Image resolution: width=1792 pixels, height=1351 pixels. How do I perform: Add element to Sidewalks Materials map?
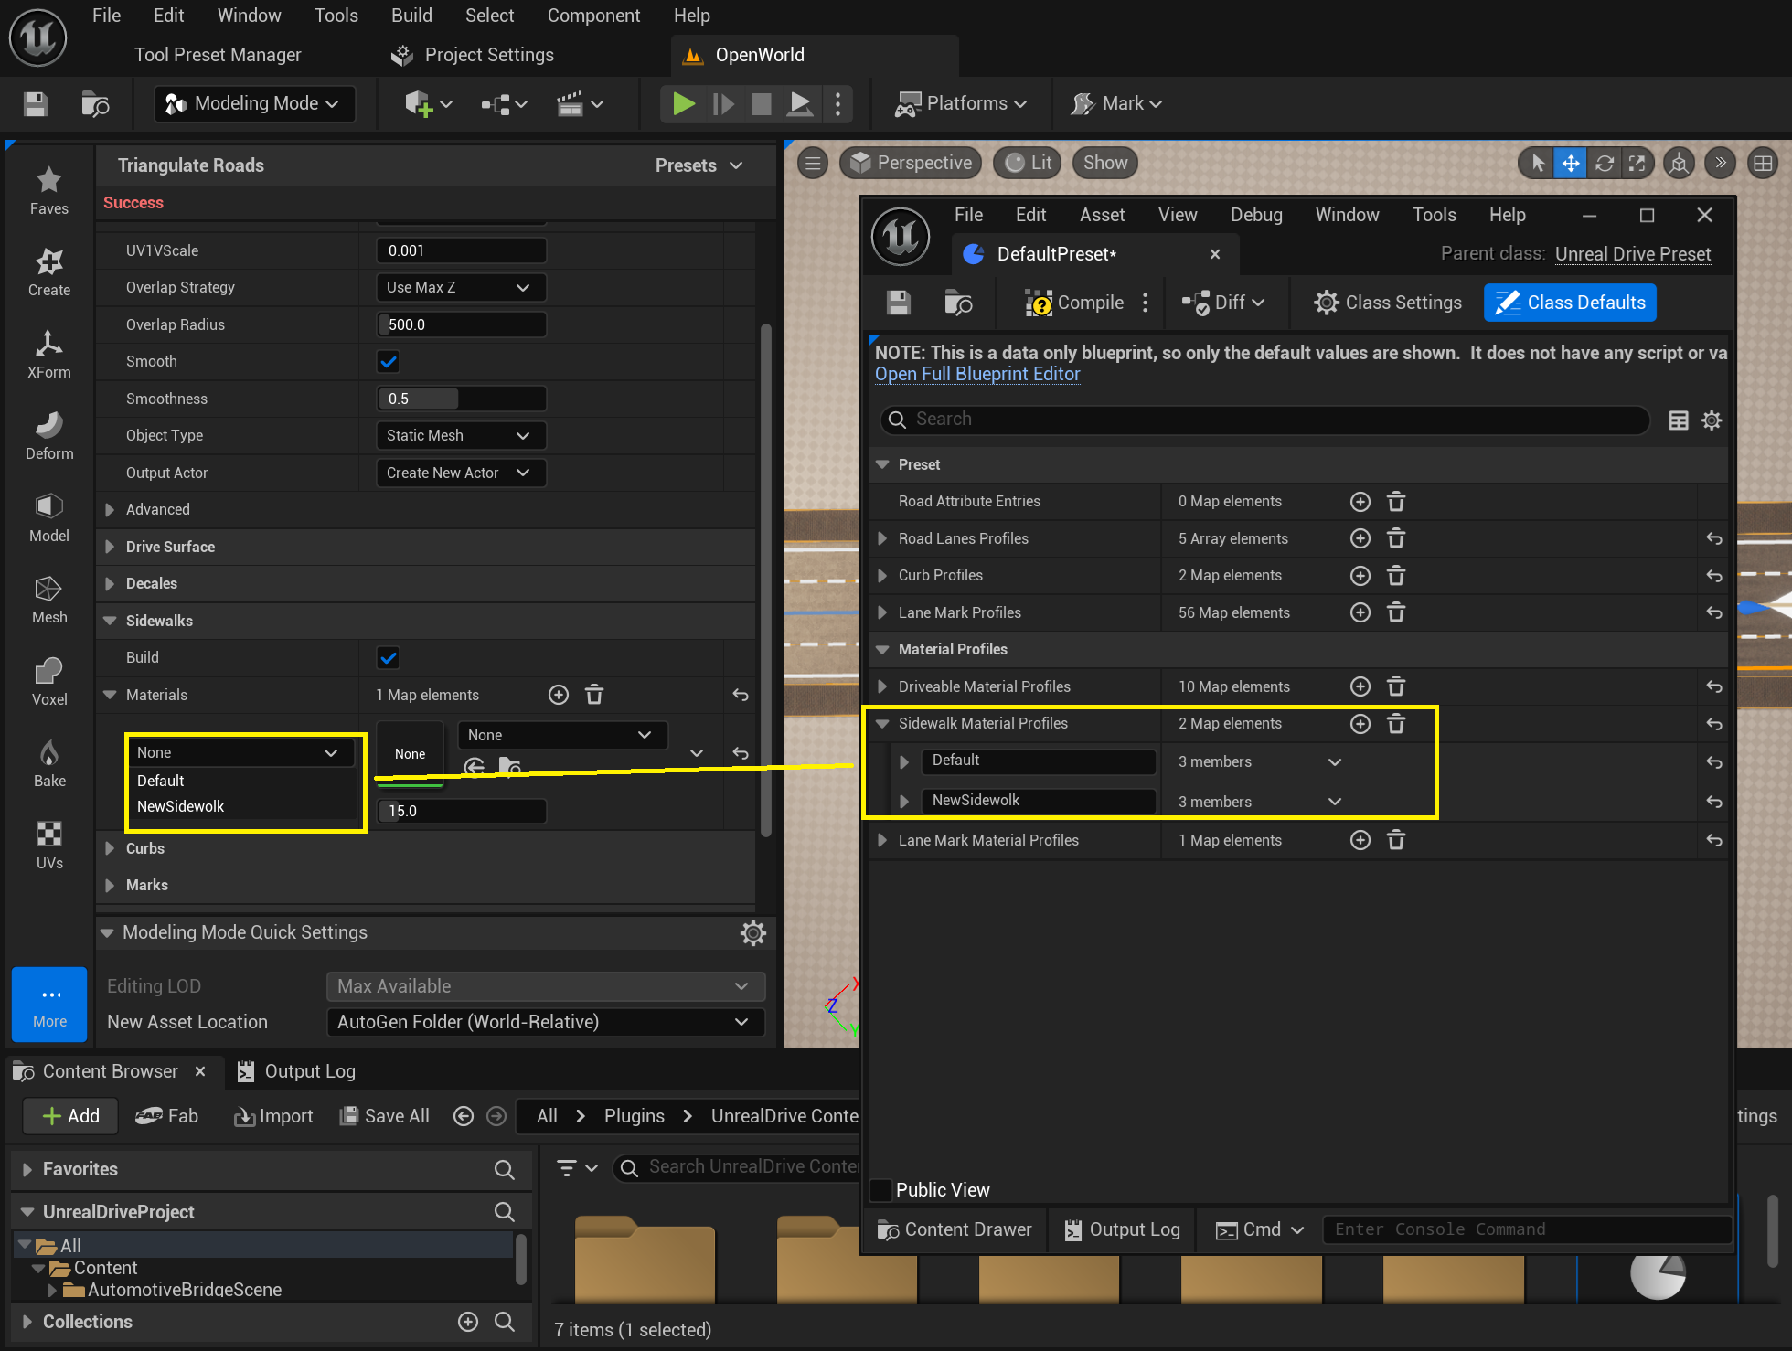coord(559,696)
